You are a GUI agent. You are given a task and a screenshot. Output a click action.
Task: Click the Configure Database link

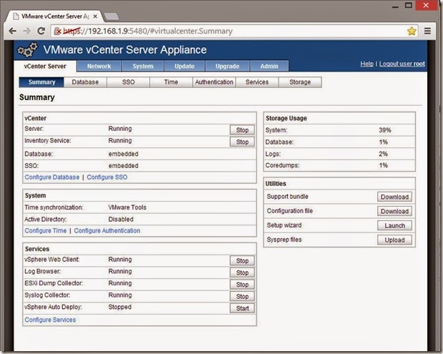pos(52,177)
